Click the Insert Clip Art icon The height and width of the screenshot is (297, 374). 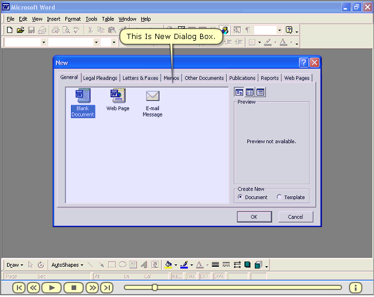click(x=155, y=265)
